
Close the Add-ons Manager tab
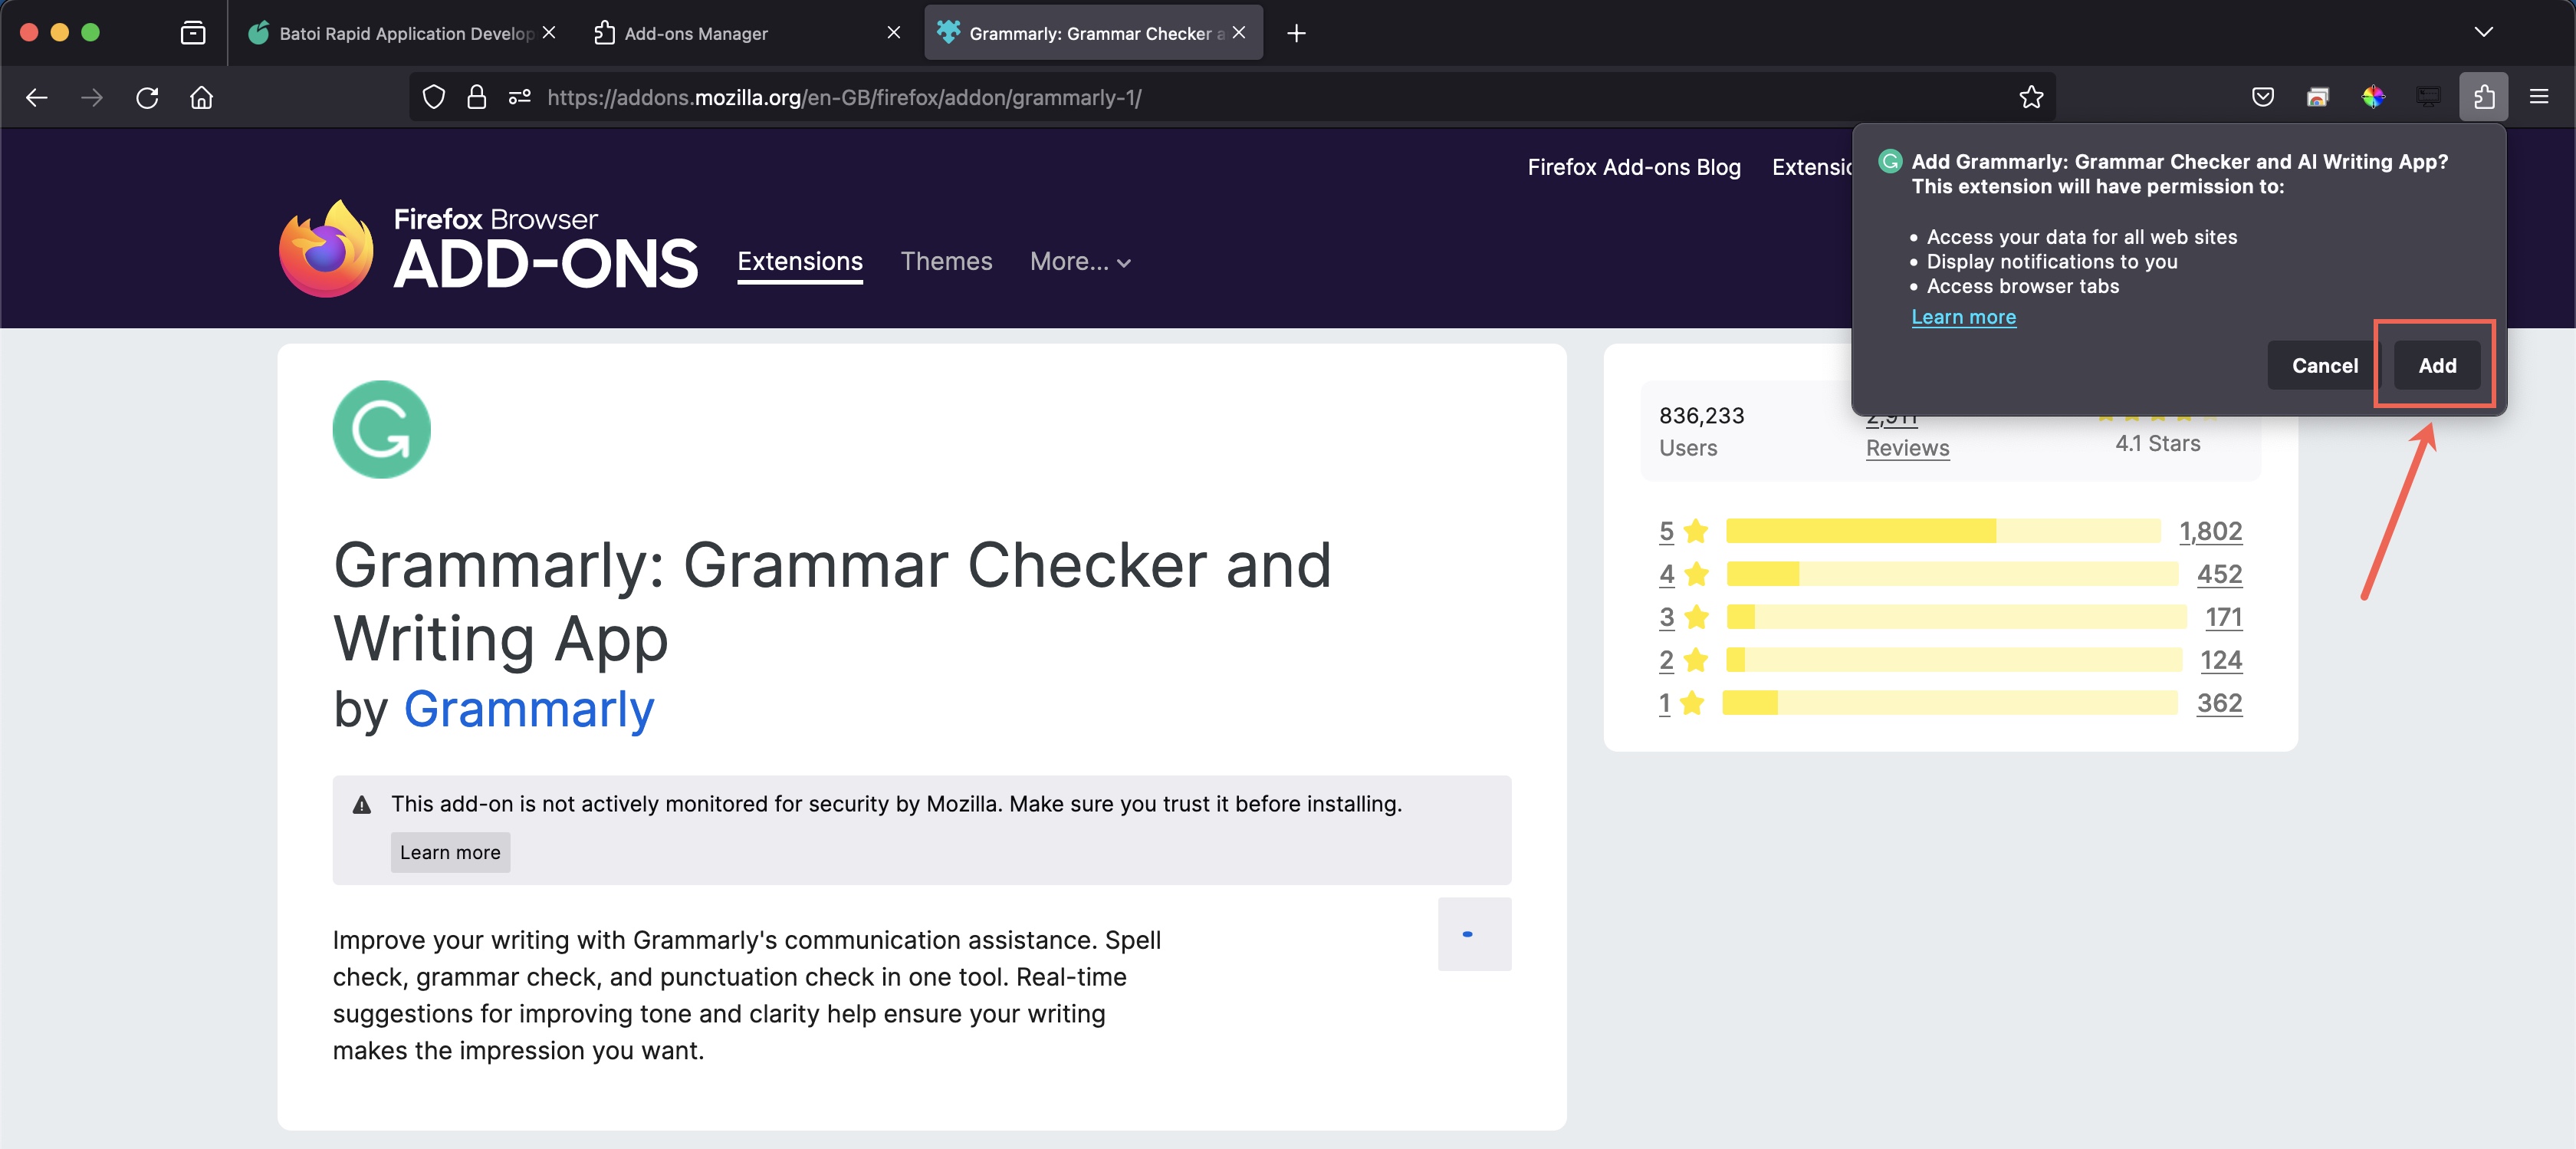(894, 32)
